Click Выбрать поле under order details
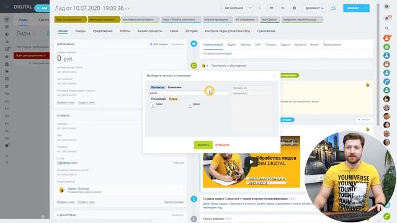 [66, 103]
